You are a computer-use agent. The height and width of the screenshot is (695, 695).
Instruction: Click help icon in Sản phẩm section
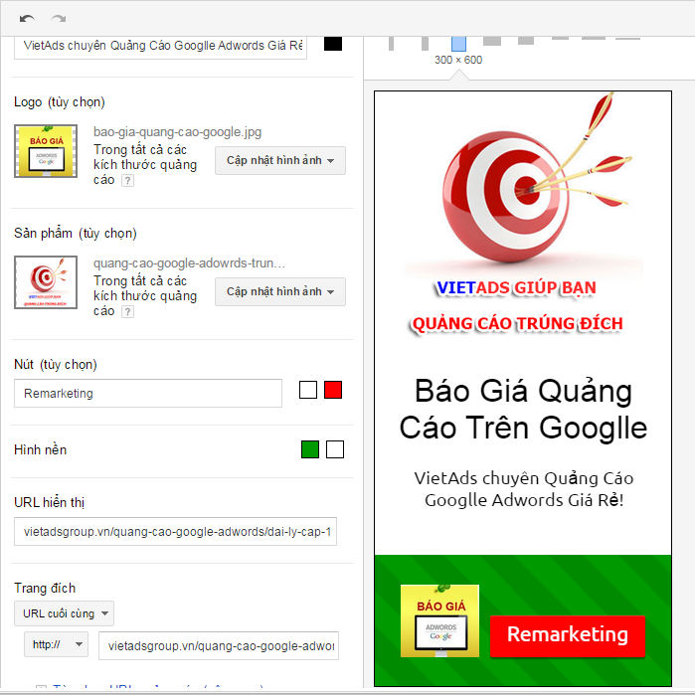pos(127,312)
